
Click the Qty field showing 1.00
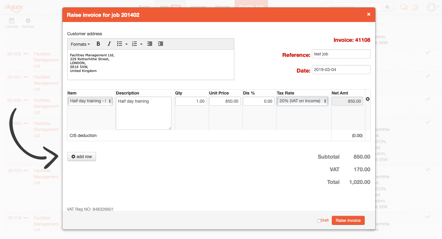coord(191,101)
